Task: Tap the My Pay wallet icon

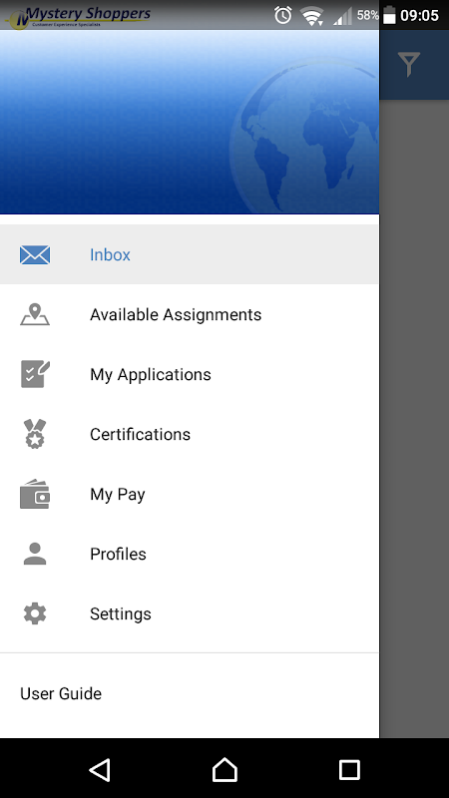Action: tap(35, 494)
